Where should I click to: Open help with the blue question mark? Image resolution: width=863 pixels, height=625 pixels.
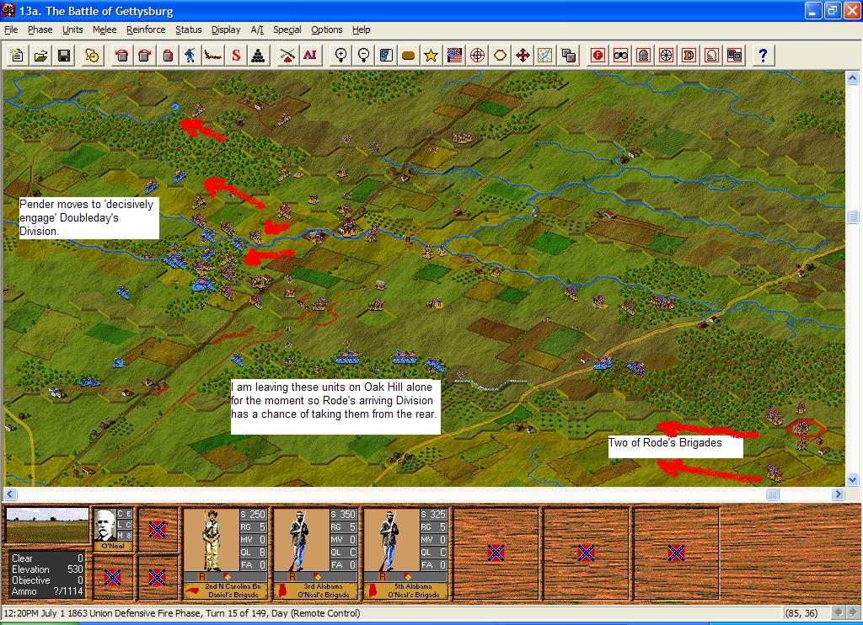763,55
